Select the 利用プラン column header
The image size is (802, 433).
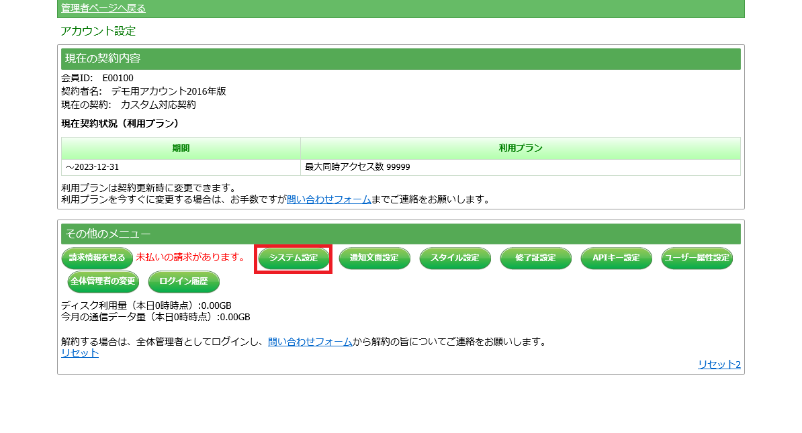tap(521, 148)
